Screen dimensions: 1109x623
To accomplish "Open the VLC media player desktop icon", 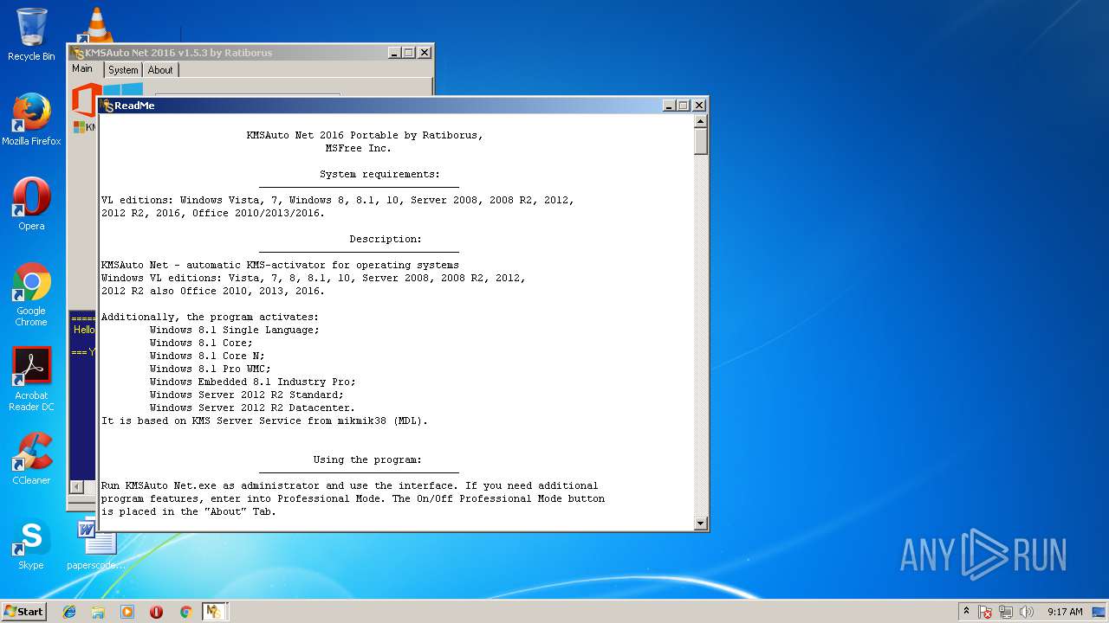I will point(95,24).
